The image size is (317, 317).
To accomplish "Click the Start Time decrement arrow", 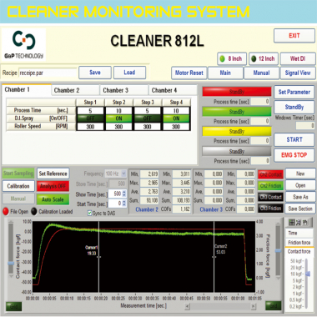I will 124,205.
